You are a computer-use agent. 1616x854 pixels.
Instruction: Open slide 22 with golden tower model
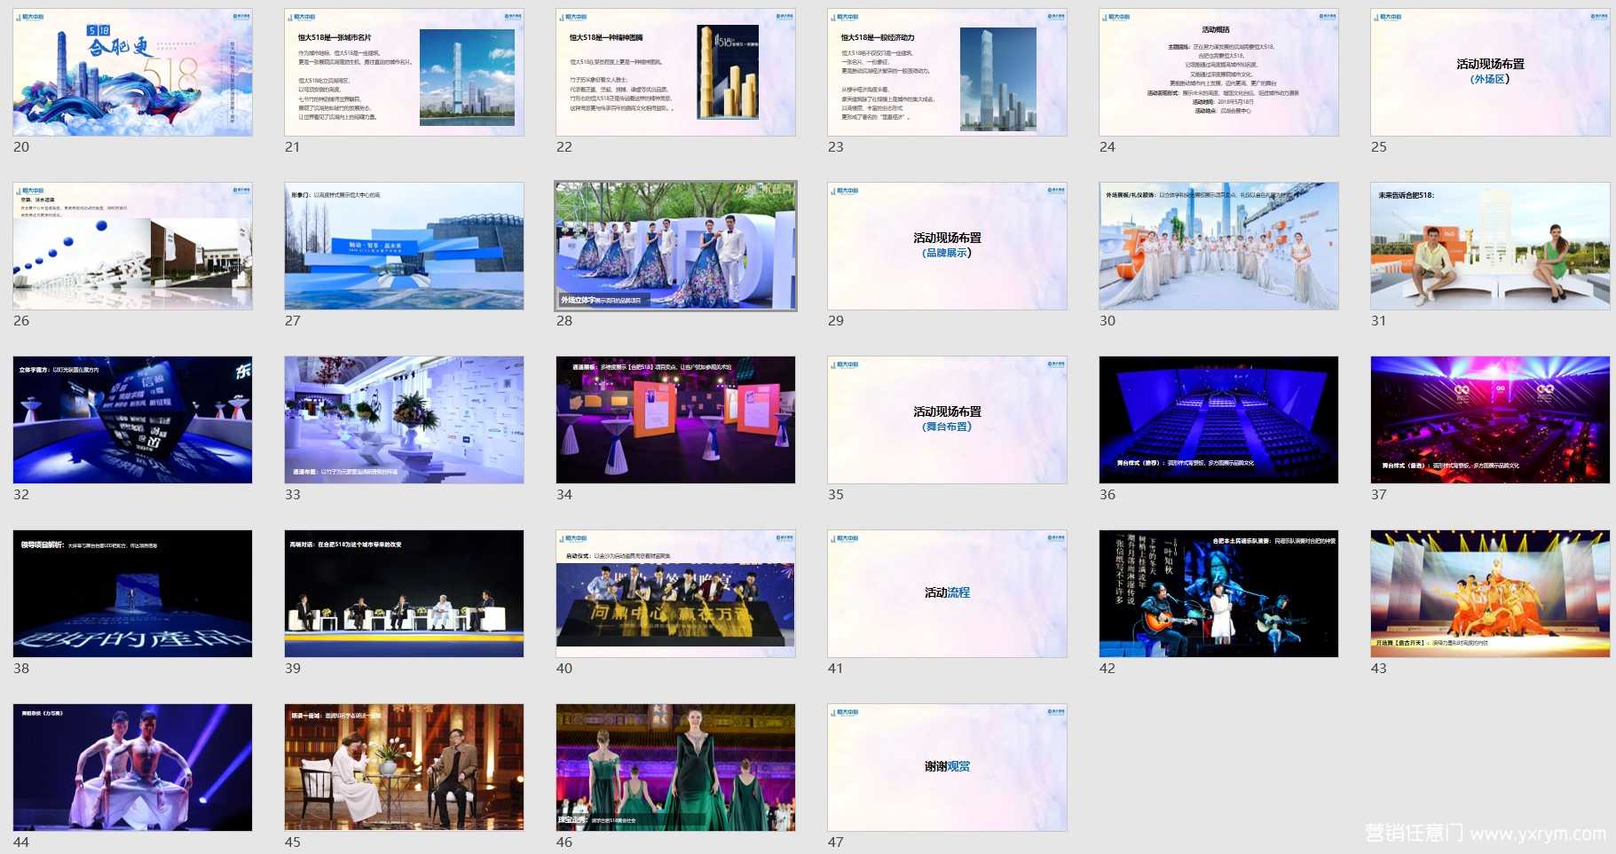click(x=676, y=73)
